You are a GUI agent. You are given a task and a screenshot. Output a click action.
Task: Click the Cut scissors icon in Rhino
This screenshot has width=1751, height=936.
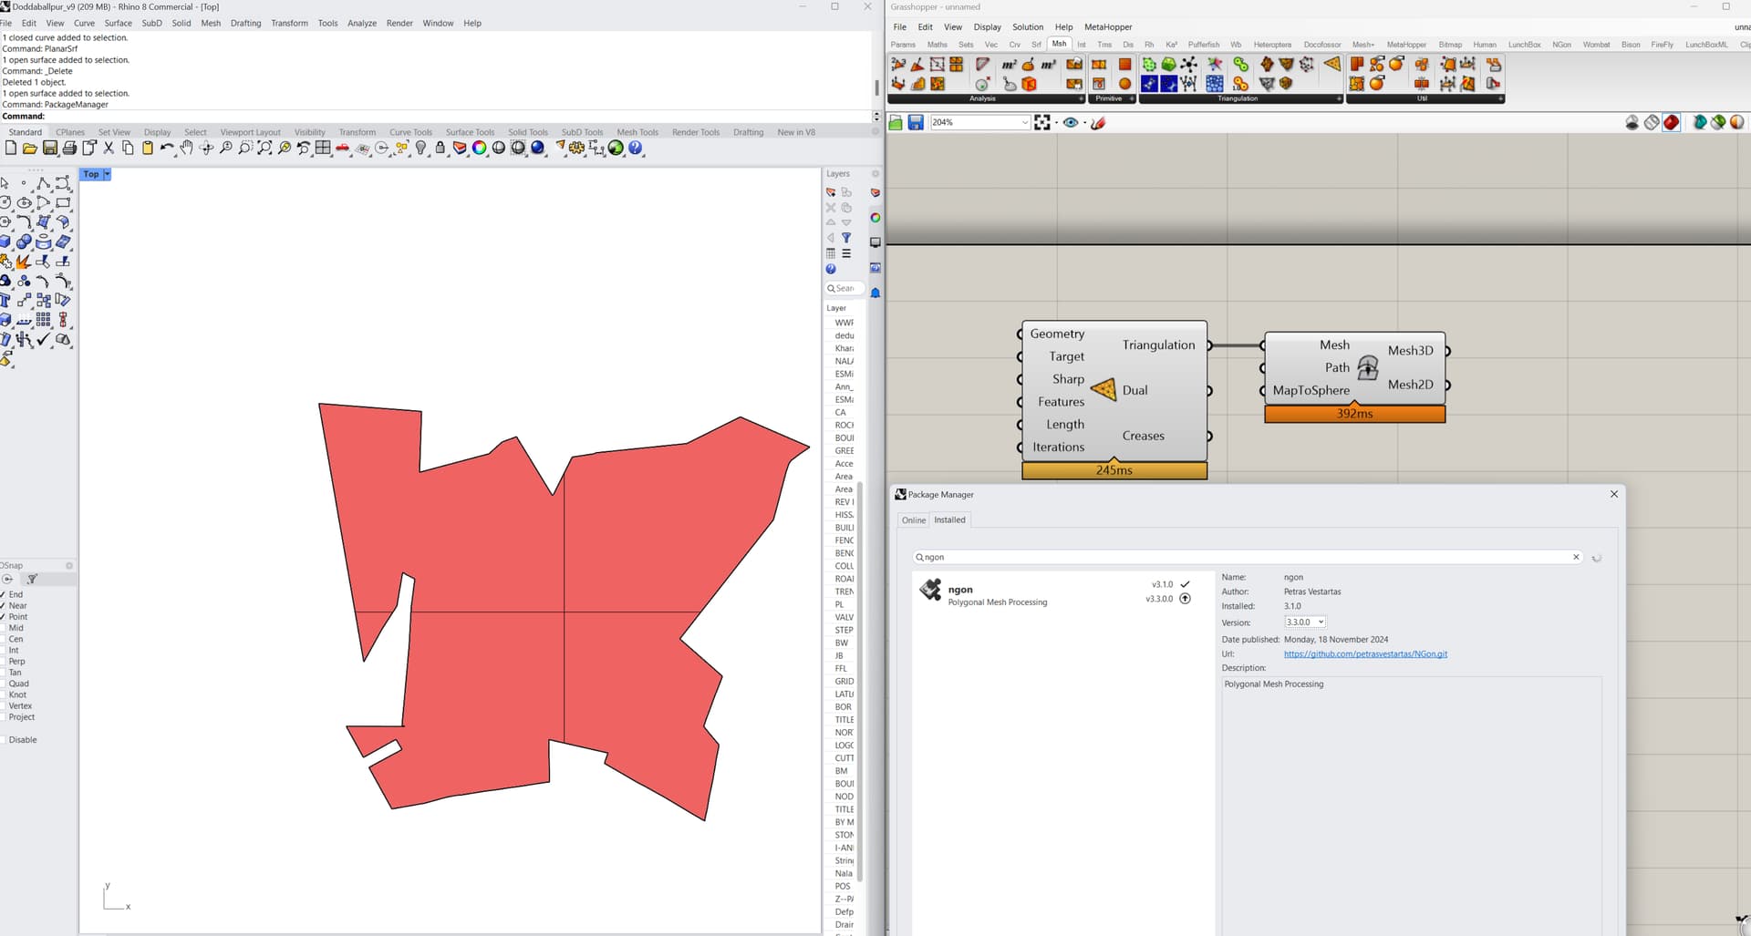109,148
